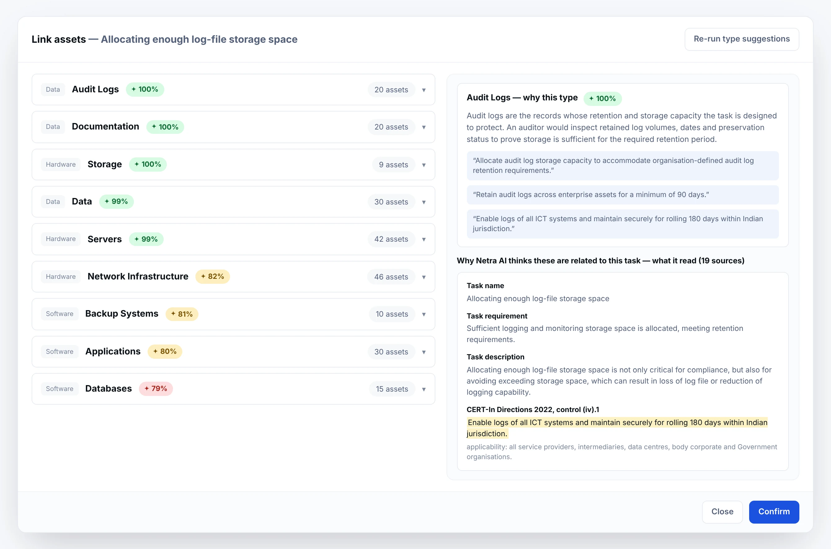This screenshot has height=549, width=831.
Task: Select the Audit Logs type name
Action: 95,89
